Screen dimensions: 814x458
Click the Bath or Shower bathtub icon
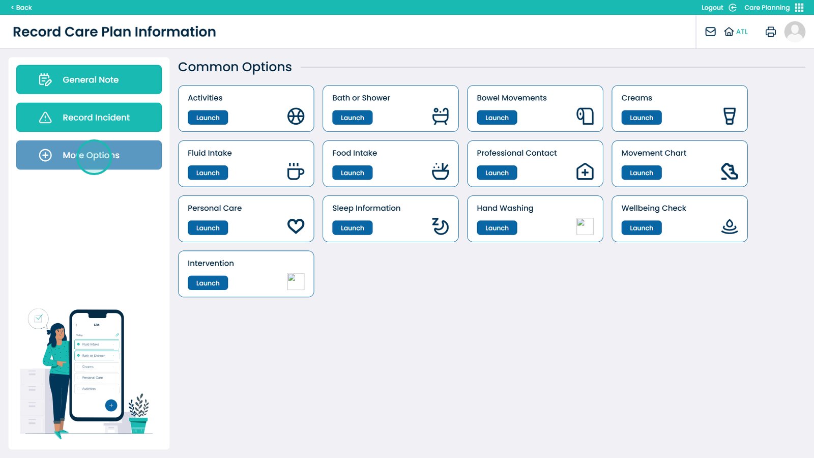440,116
